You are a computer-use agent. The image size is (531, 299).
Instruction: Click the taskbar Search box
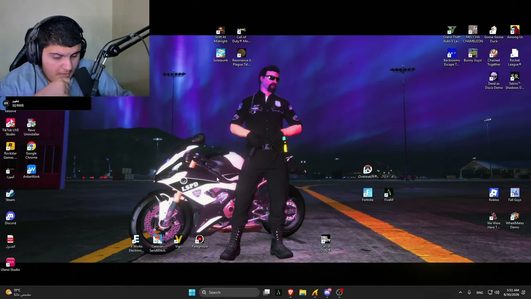tap(229, 292)
